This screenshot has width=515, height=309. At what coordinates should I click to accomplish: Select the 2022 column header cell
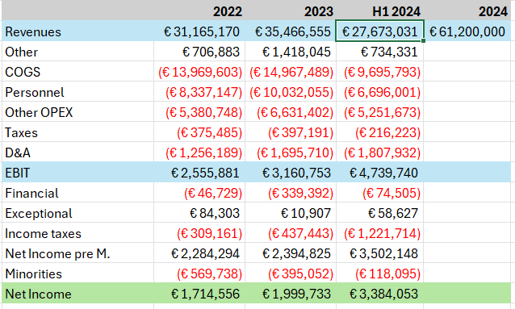199,11
